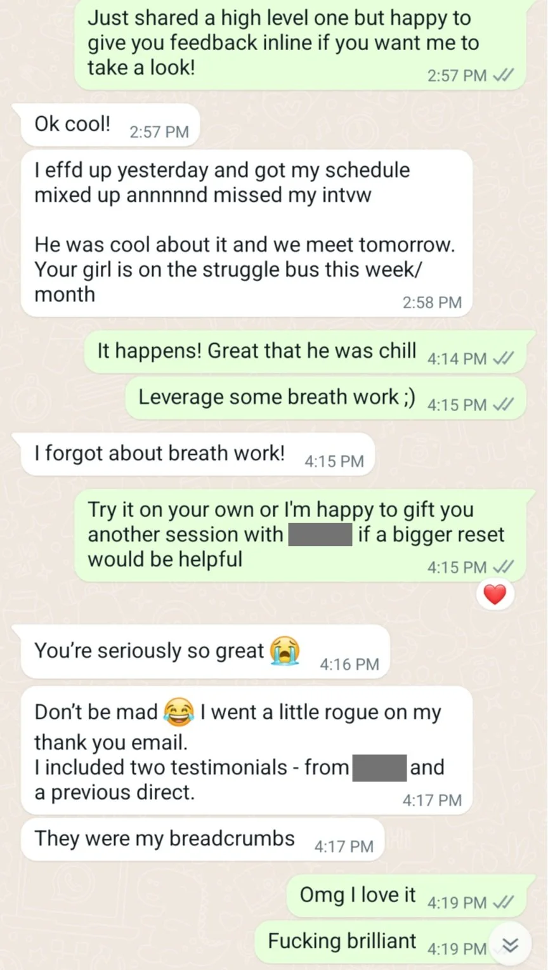
Task: Tap the crying emoji in 'so great' message
Action: 285,650
